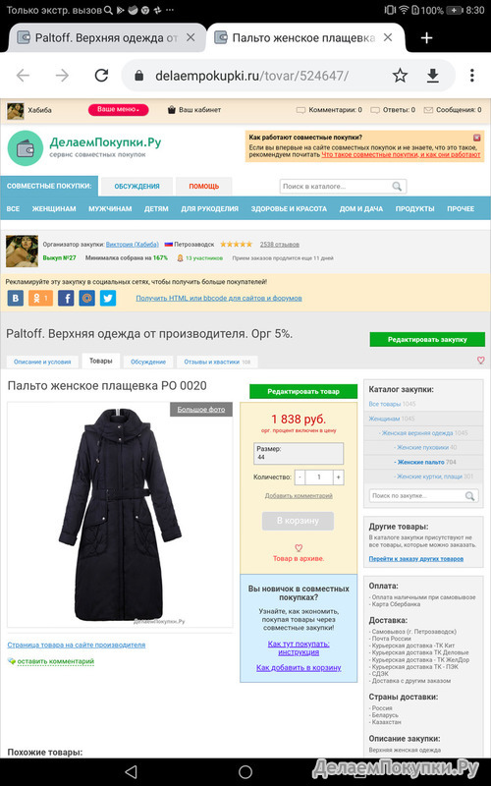
Task: Select 'Женские пуховики' in the catalog tree
Action: (422, 447)
